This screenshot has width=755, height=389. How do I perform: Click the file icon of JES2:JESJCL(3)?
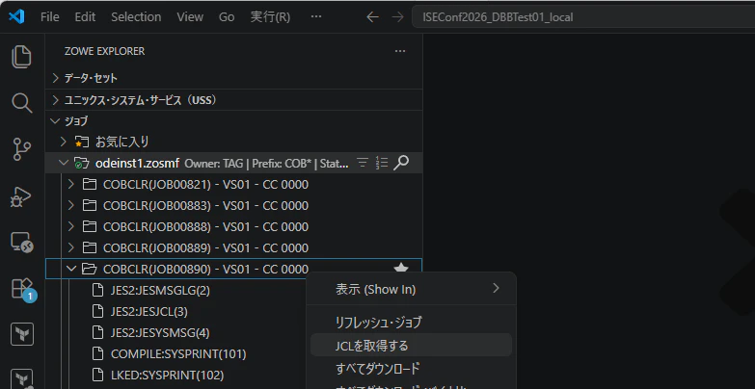coord(97,311)
